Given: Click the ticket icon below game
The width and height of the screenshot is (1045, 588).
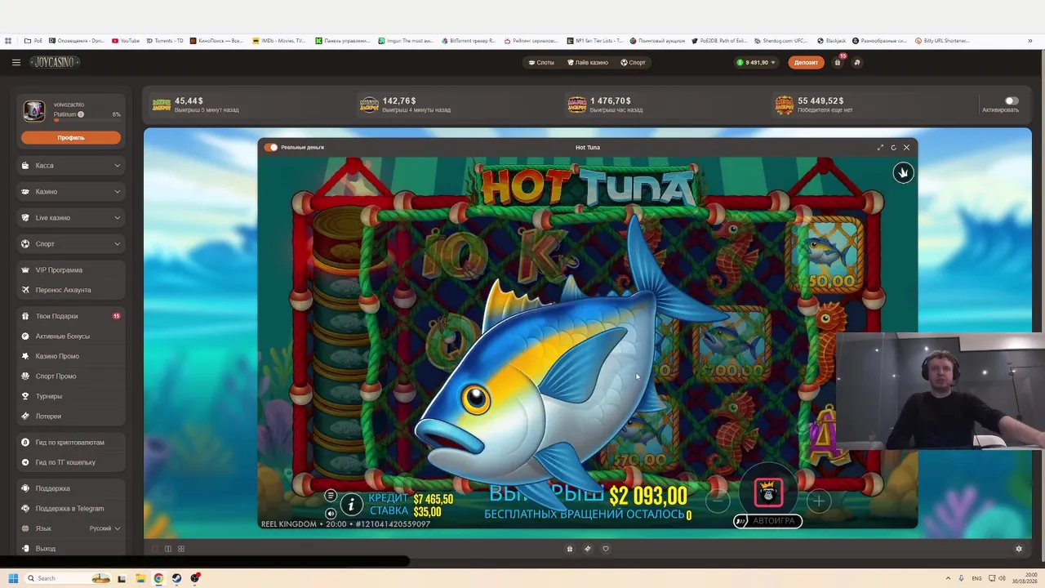Looking at the screenshot, I should [588, 549].
